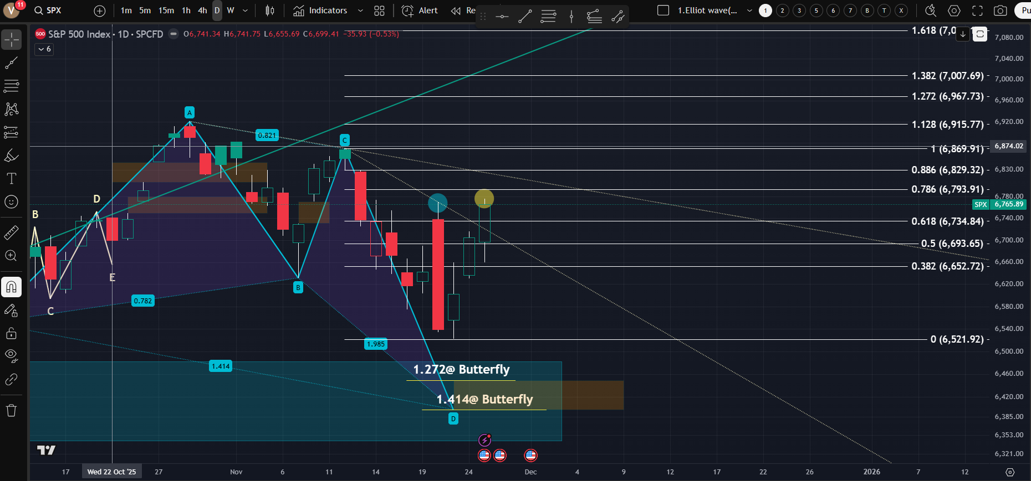Create a new Alert

tap(420, 11)
